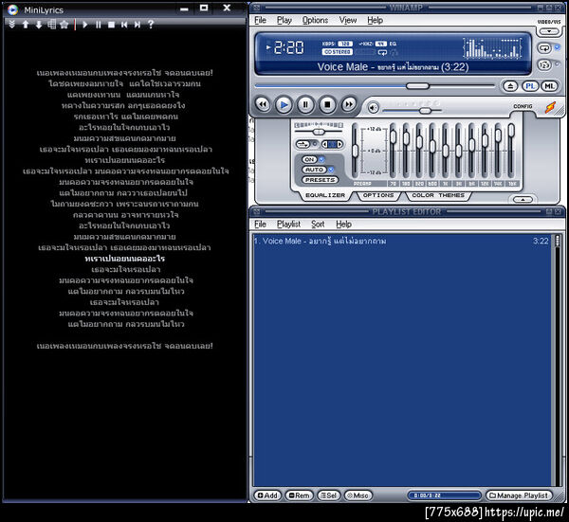Click Misc button in Playlist Editor
569x522 pixels.
[358, 495]
